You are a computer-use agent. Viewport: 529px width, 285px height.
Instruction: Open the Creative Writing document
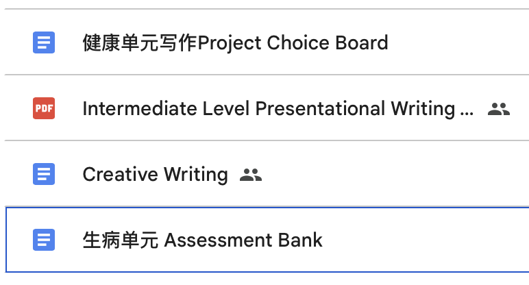coord(155,175)
